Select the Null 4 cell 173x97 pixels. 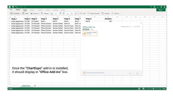(46, 21)
